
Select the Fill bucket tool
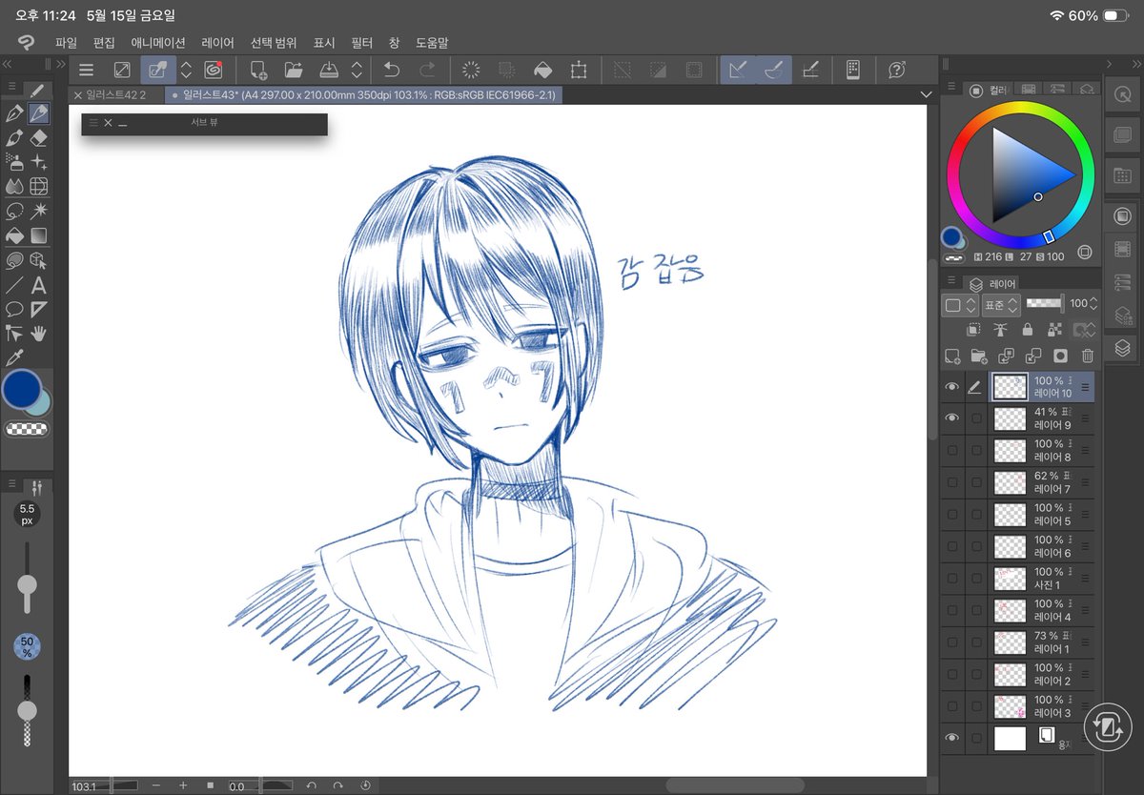coord(14,235)
